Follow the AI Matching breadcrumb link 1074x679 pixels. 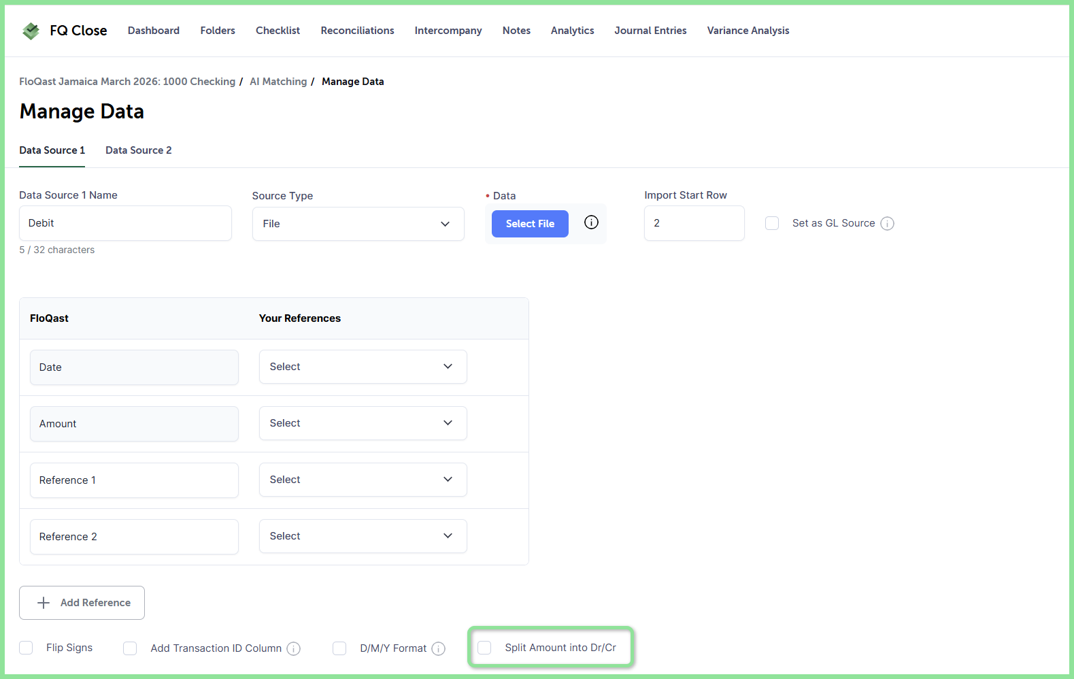coord(278,82)
